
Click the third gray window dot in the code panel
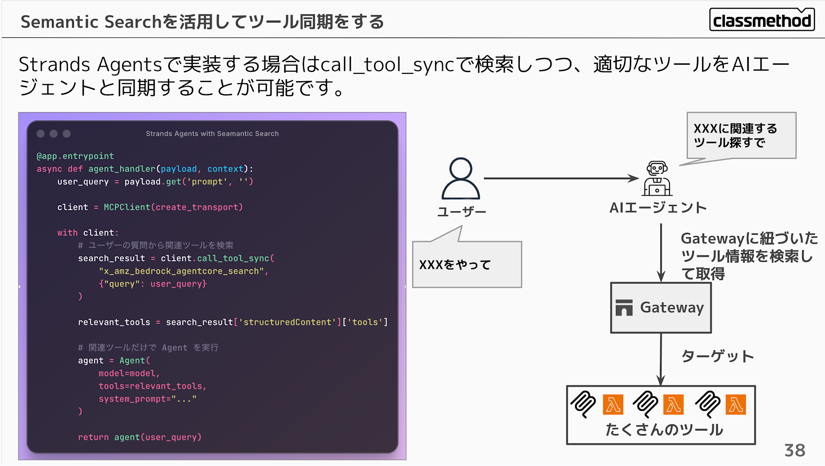tap(67, 133)
